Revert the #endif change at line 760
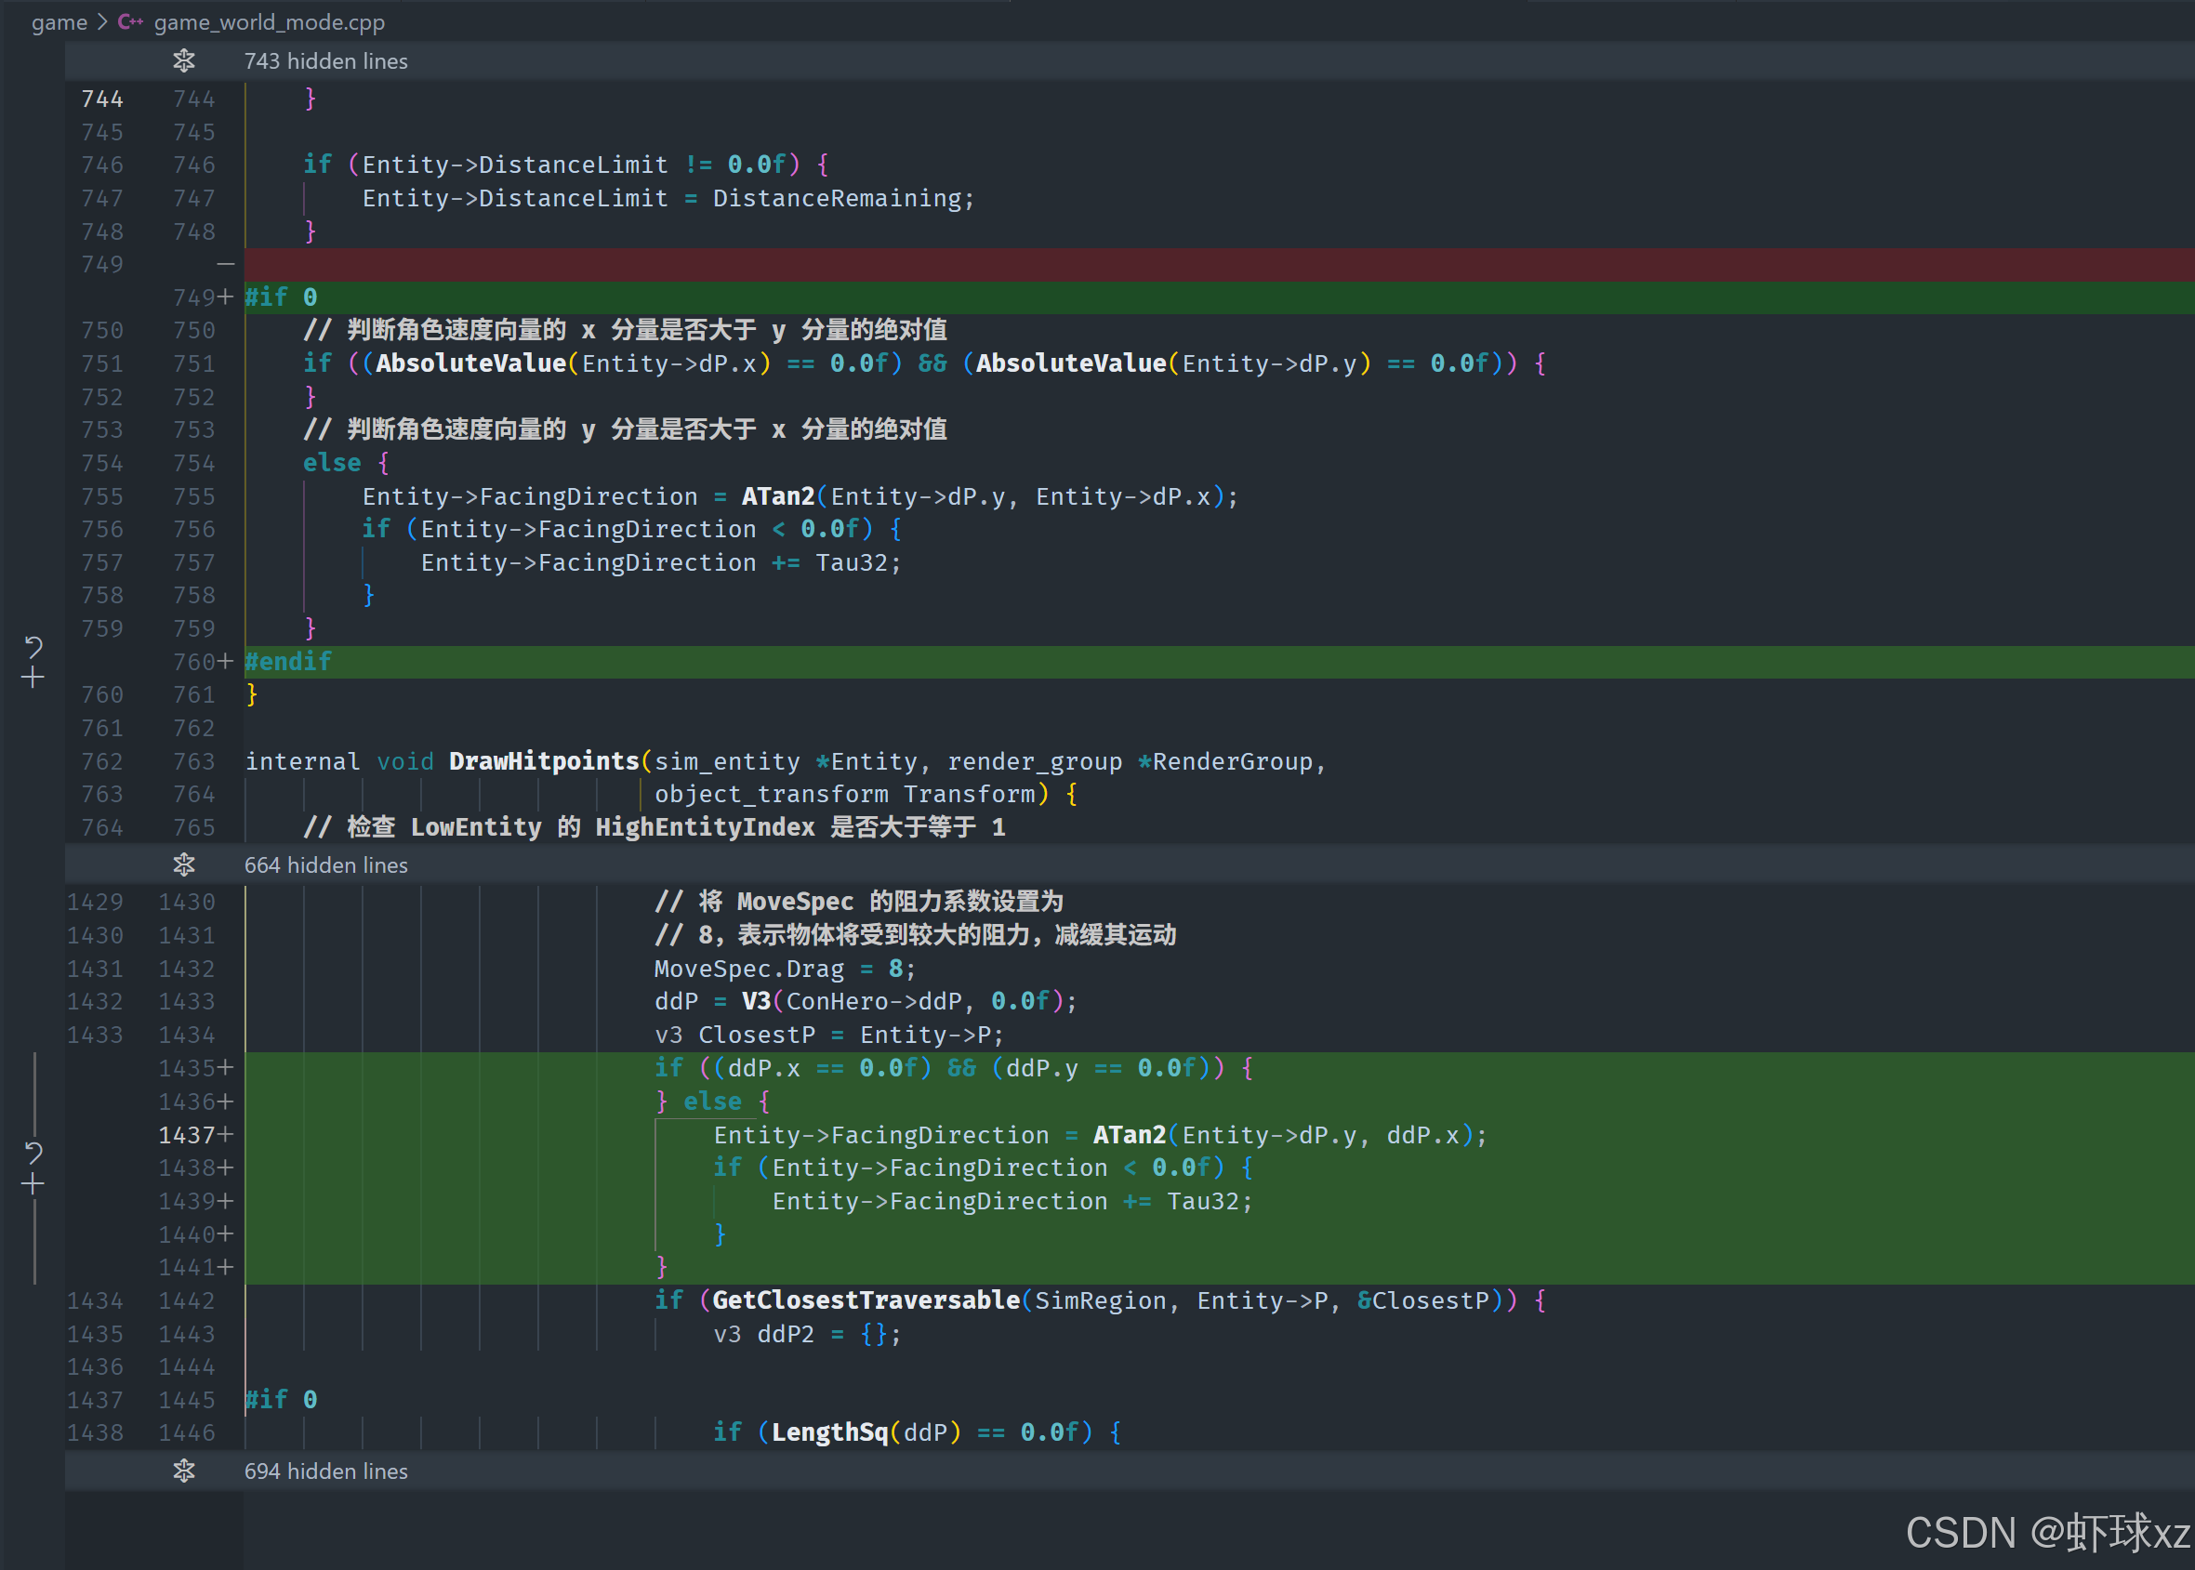Viewport: 2195px width, 1570px height. point(33,646)
